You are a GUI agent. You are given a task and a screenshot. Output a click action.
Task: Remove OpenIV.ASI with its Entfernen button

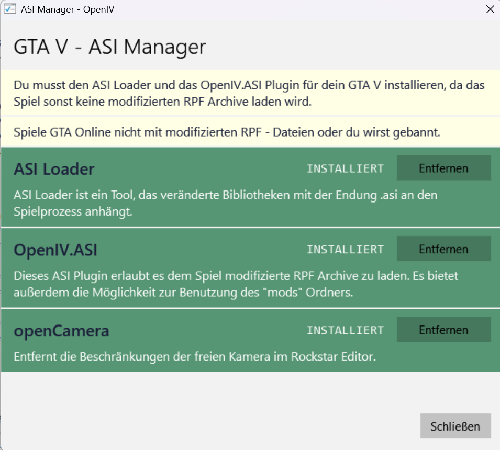pyautogui.click(x=443, y=249)
